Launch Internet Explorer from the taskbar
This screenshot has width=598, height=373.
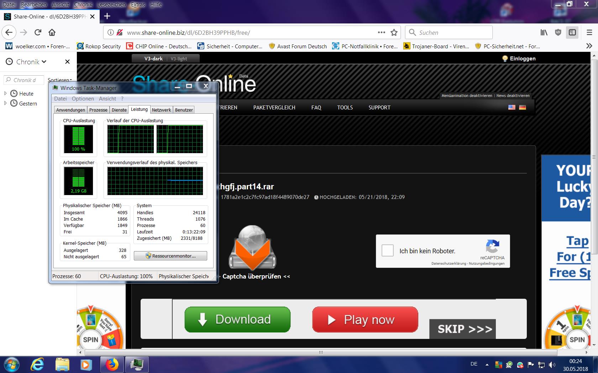[x=37, y=364]
